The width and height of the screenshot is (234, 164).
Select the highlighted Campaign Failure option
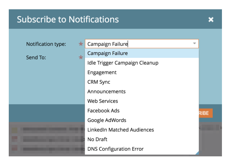click(x=107, y=53)
